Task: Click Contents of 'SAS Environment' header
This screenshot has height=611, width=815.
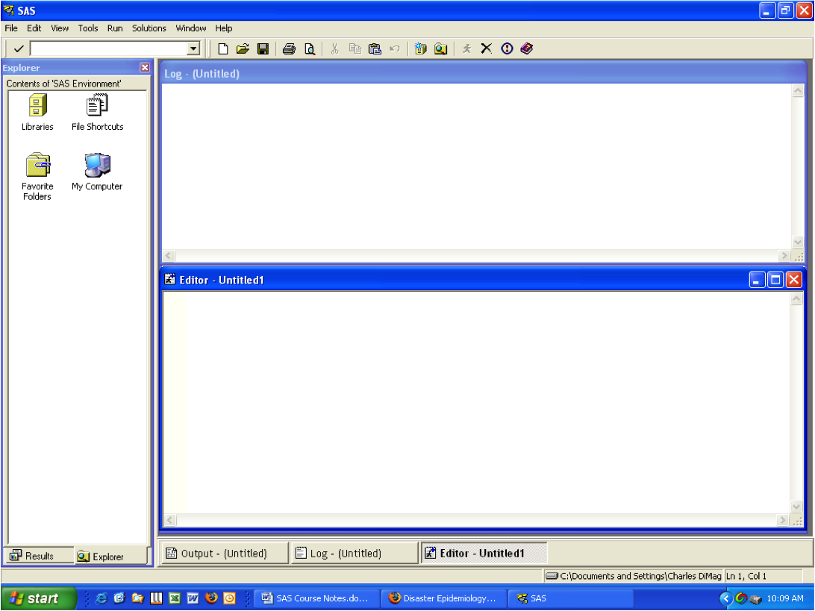Action: point(77,84)
